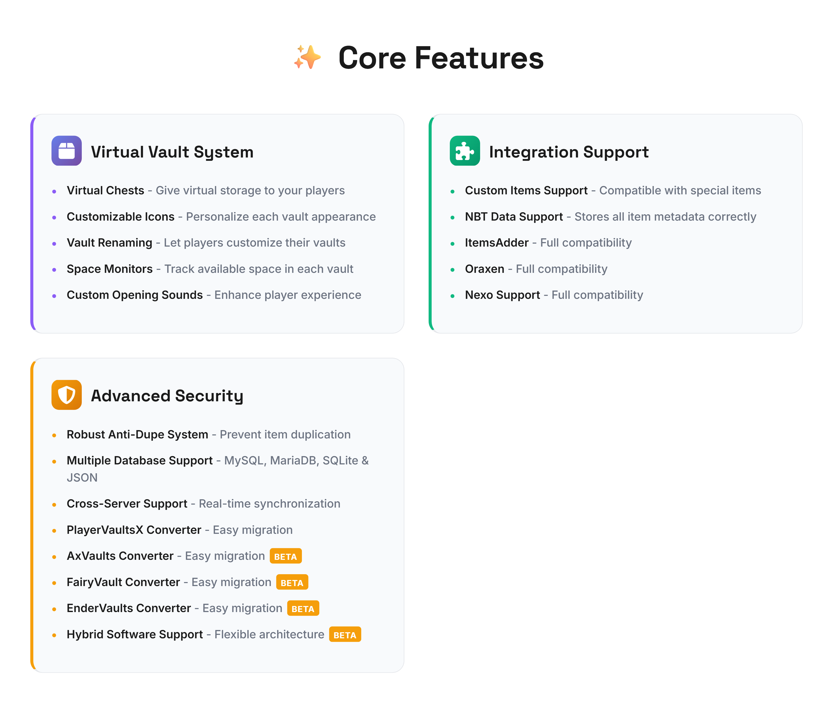Click the ItemsAdder compatibility item
The width and height of the screenshot is (833, 711).
tap(548, 243)
